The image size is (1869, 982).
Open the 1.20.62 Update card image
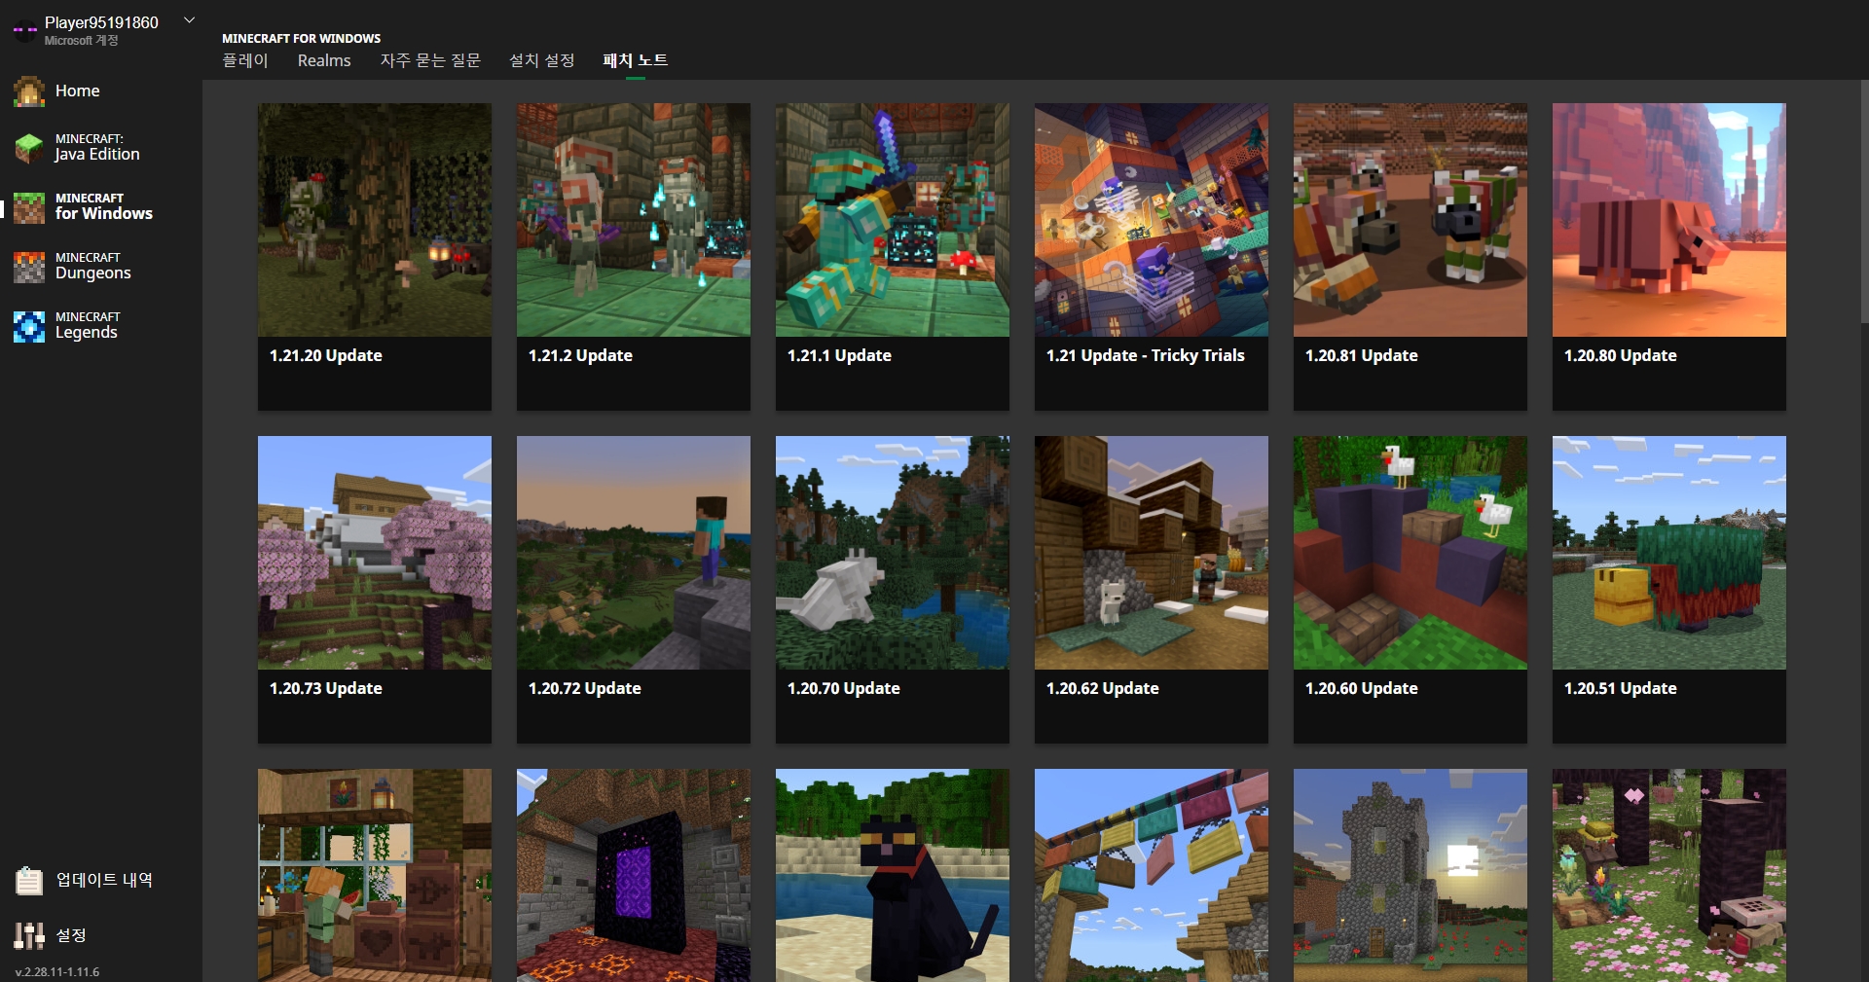[1152, 553]
